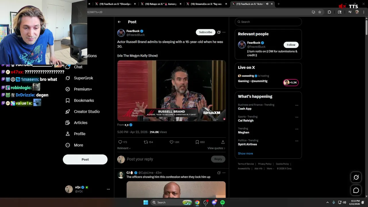368x207 pixels.
Task: Open Articles in the sidebar
Action: (x=76, y=123)
